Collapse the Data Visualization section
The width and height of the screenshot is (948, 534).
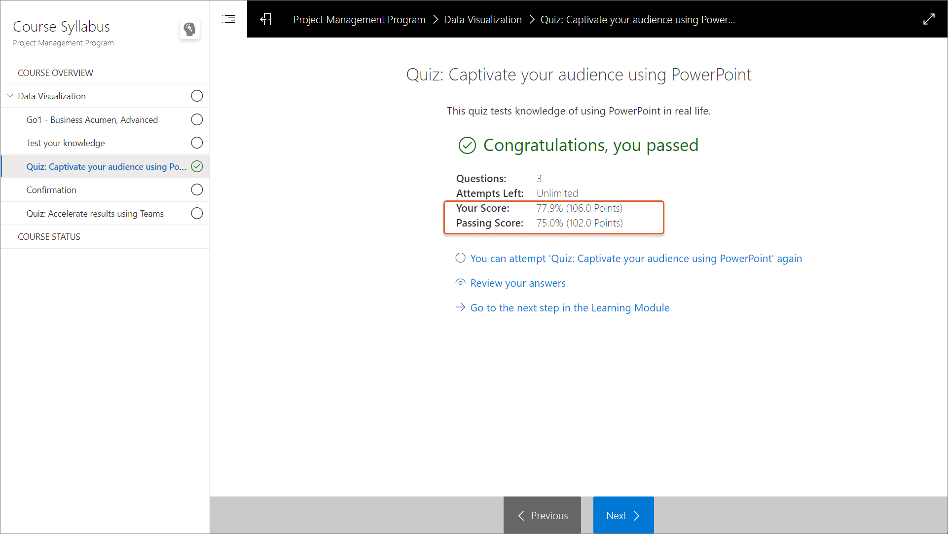pos(10,96)
